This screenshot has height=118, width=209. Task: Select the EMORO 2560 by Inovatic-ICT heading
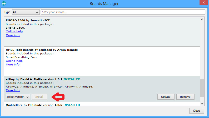[x=28, y=20]
